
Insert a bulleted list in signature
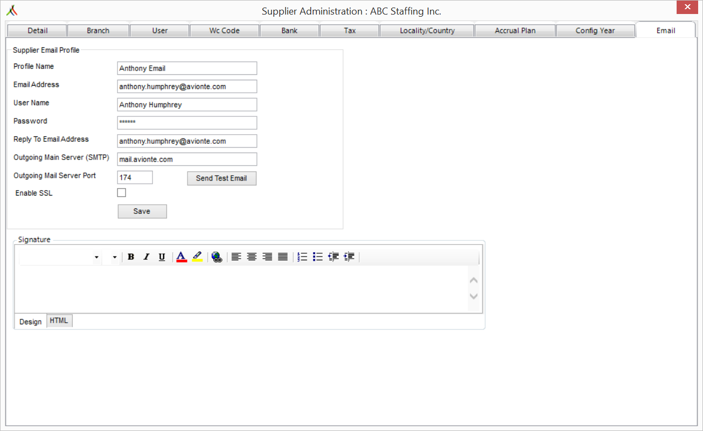tap(318, 257)
